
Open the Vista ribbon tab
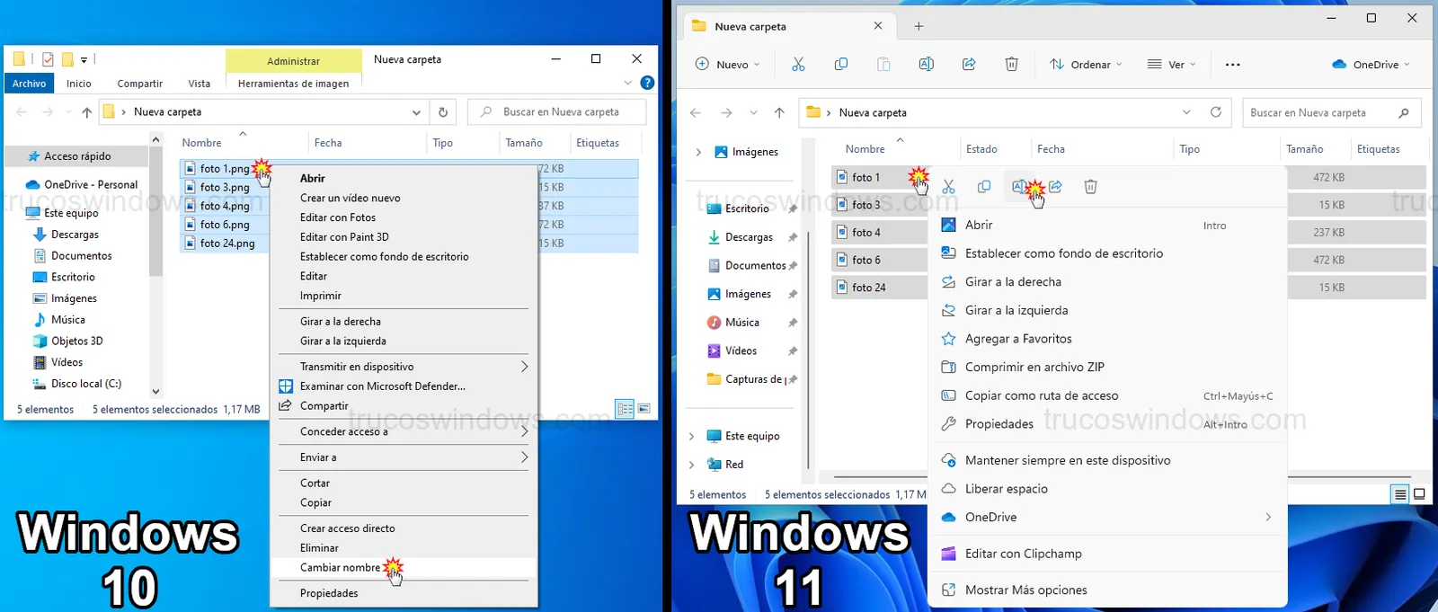[199, 84]
